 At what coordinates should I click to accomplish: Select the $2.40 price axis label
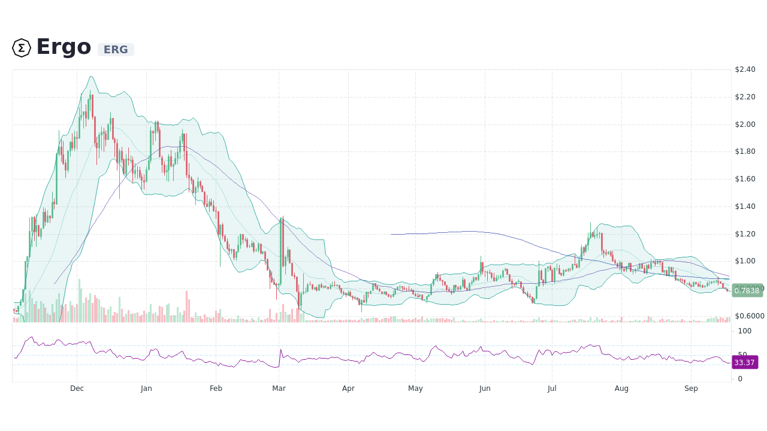[x=745, y=69]
